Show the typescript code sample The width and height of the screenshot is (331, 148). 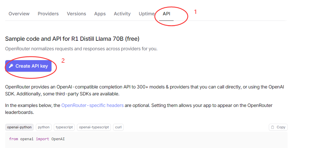64,127
